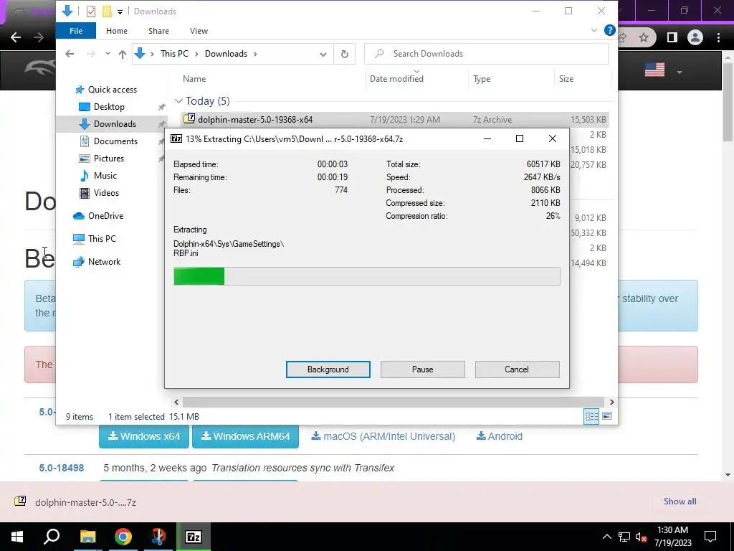Toggle Chrome side panel icon
This screenshot has width=734, height=551.
coord(672,37)
